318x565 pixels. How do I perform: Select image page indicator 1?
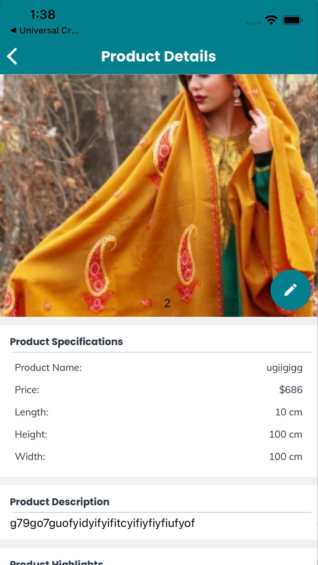(149, 303)
